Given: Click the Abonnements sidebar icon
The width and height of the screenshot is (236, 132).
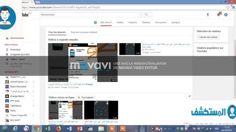Looking at the screenshot, I should [x=7, y=38].
